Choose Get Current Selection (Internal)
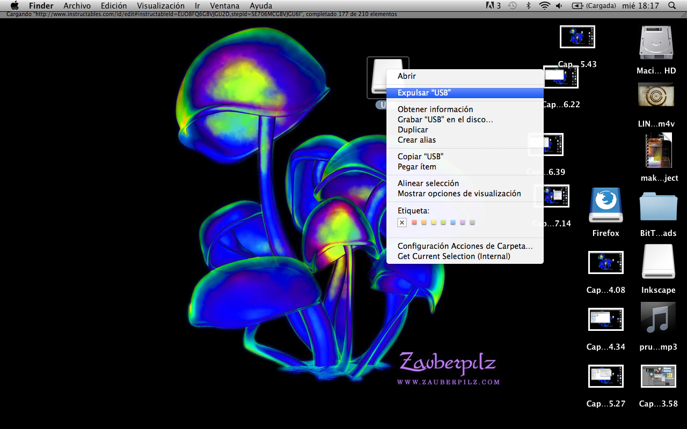 click(x=465, y=256)
